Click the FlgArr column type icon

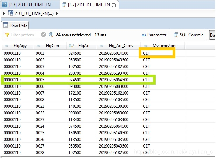coord(71,46)
